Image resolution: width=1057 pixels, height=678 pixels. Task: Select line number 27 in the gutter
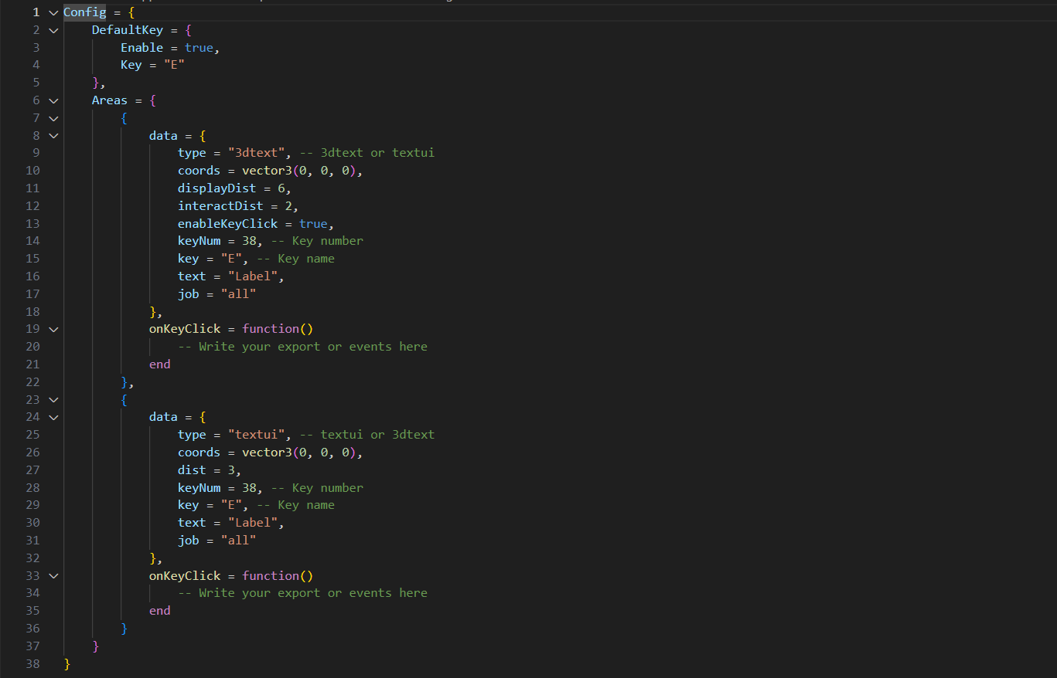coord(32,470)
